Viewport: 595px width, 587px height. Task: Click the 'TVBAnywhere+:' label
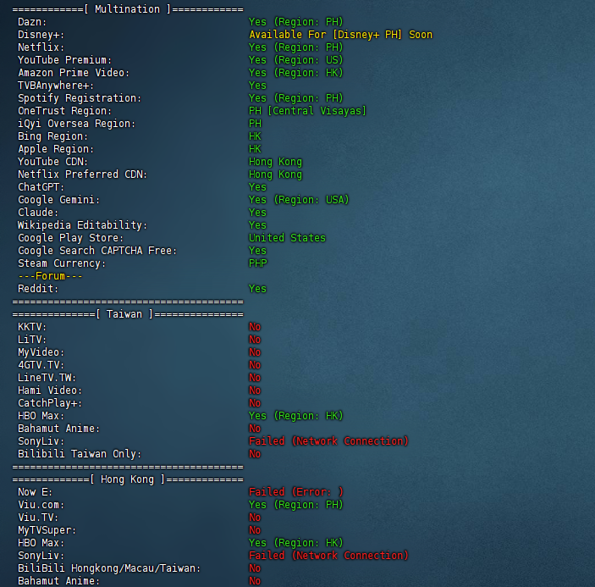(x=56, y=86)
